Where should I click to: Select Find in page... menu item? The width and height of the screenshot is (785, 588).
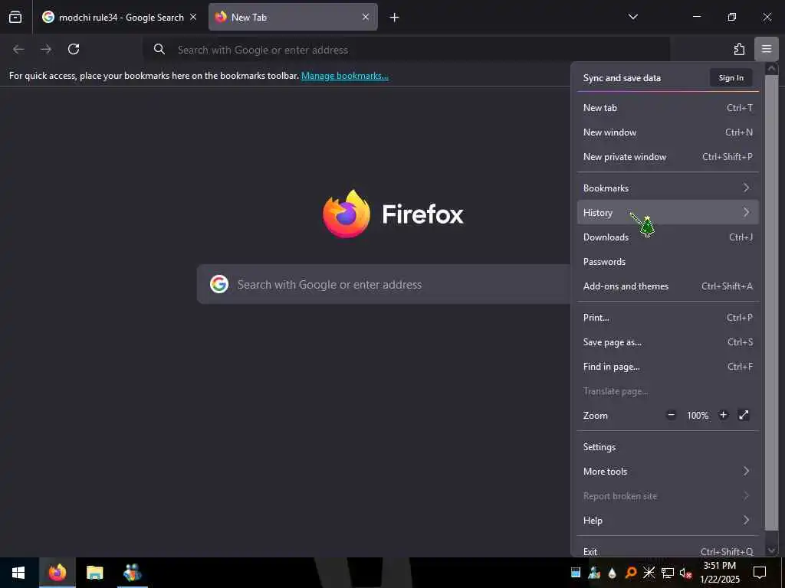[x=668, y=367]
